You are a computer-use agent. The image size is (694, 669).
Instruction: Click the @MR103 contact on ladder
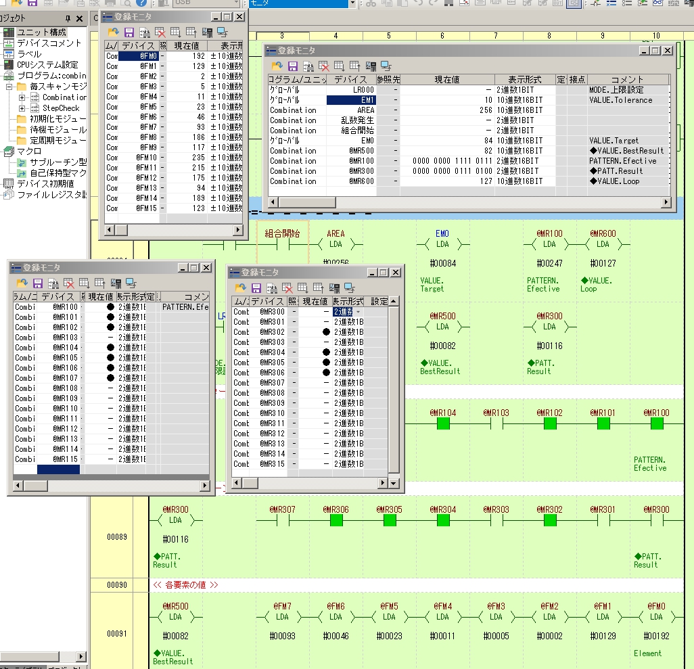pyautogui.click(x=496, y=423)
